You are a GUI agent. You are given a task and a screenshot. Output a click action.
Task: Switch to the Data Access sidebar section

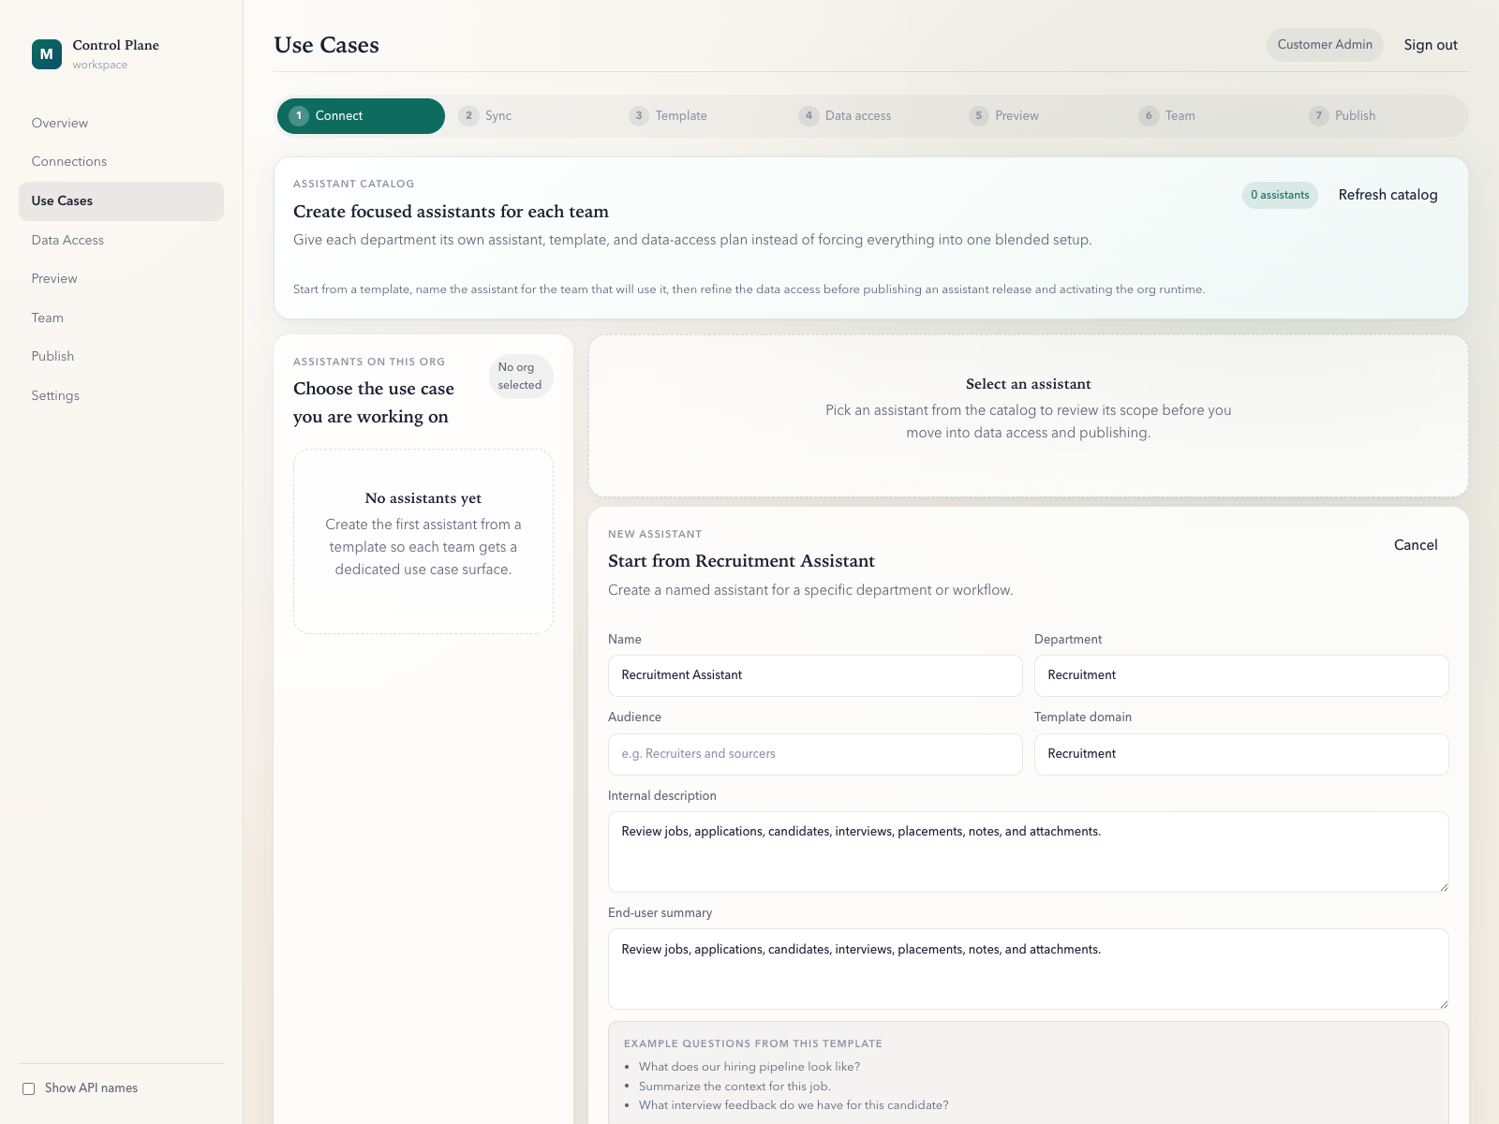[67, 240]
